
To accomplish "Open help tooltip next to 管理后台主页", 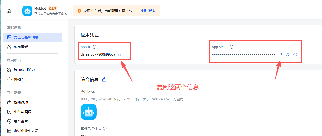I will 105,129.
